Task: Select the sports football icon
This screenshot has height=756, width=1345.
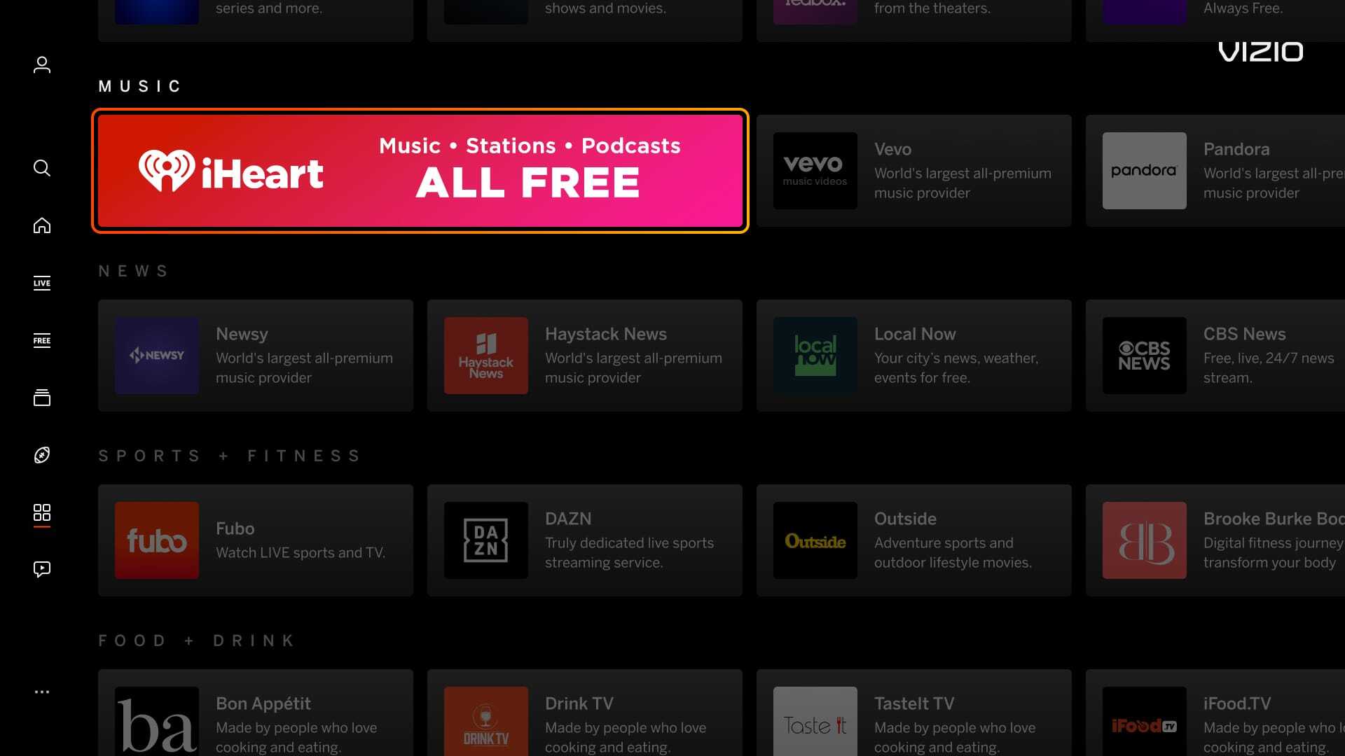Action: (42, 455)
